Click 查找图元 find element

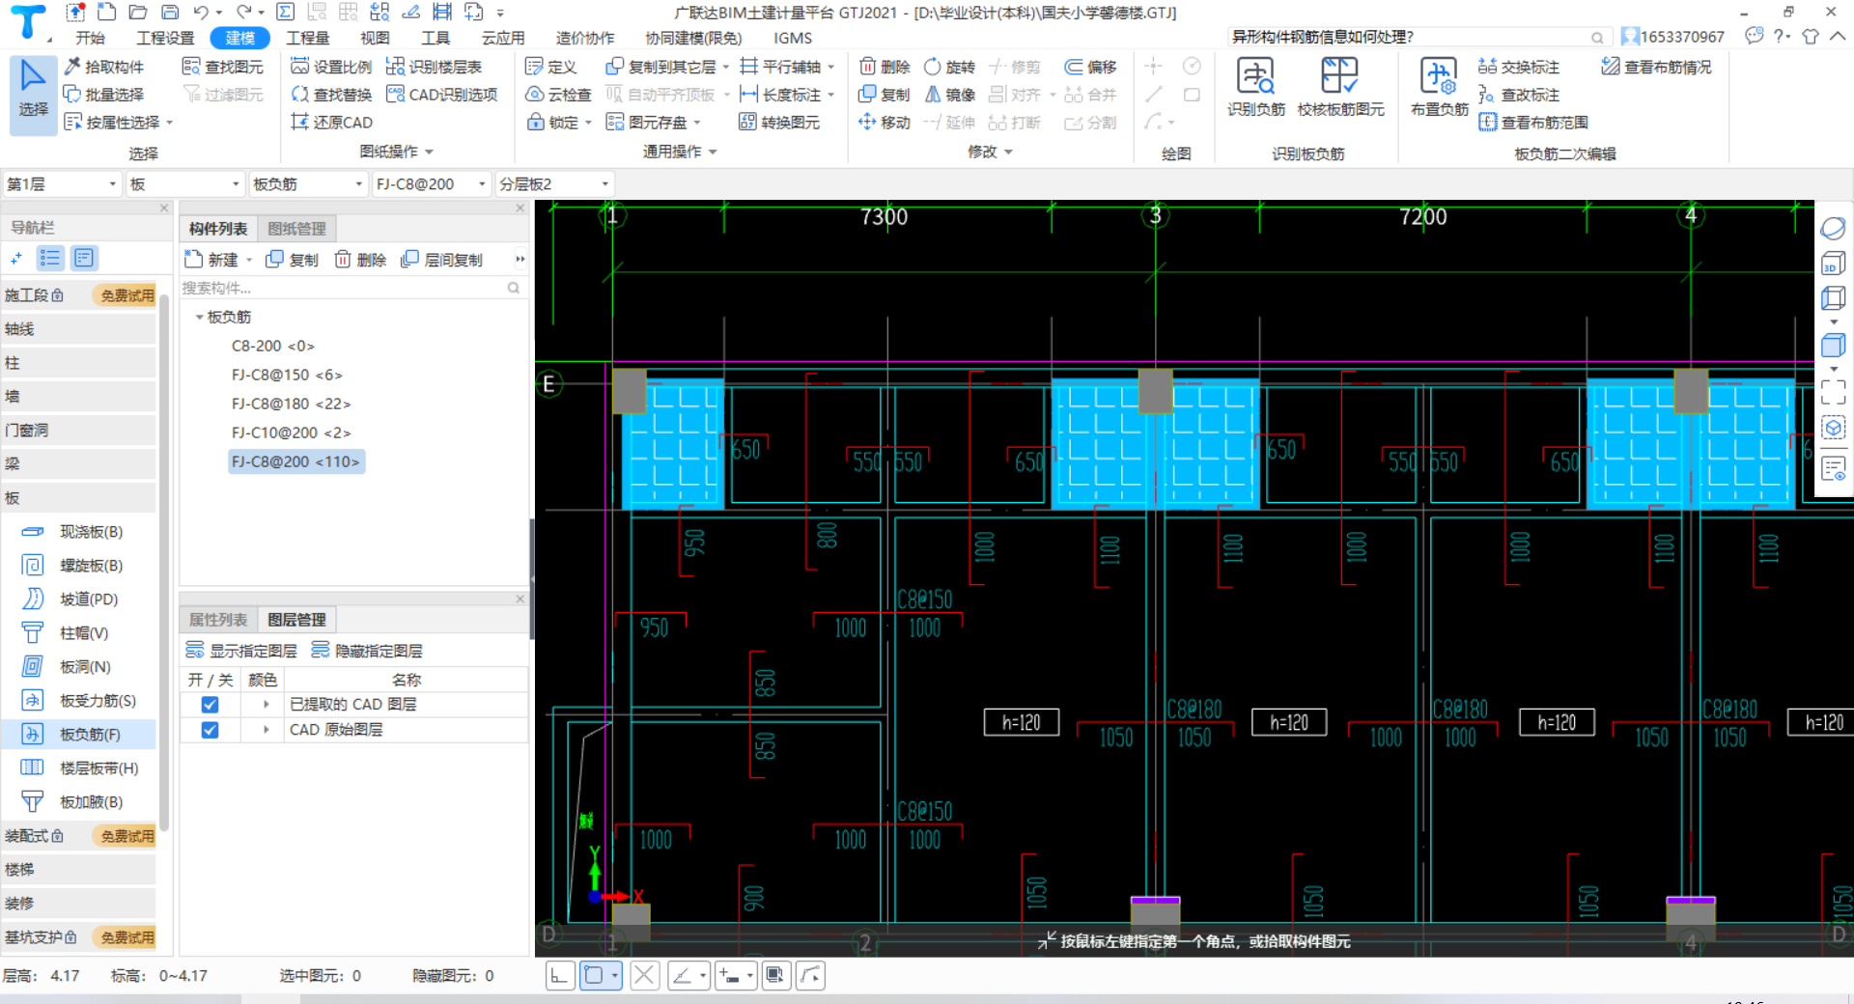point(223,67)
